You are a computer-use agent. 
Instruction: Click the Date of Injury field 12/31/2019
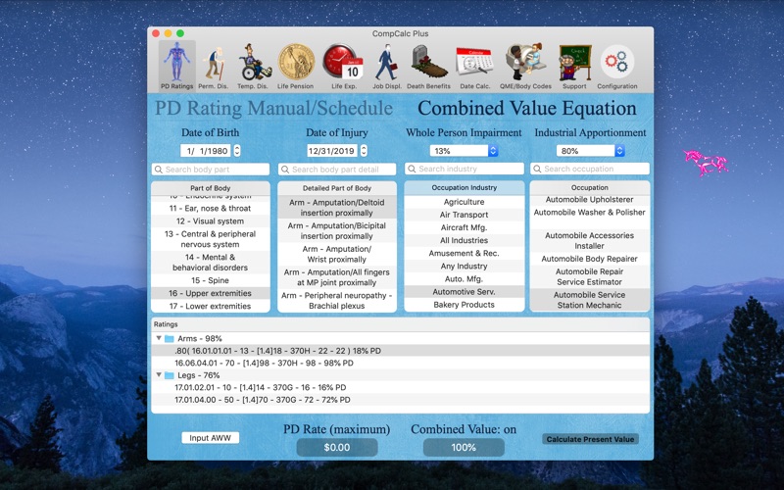point(333,151)
